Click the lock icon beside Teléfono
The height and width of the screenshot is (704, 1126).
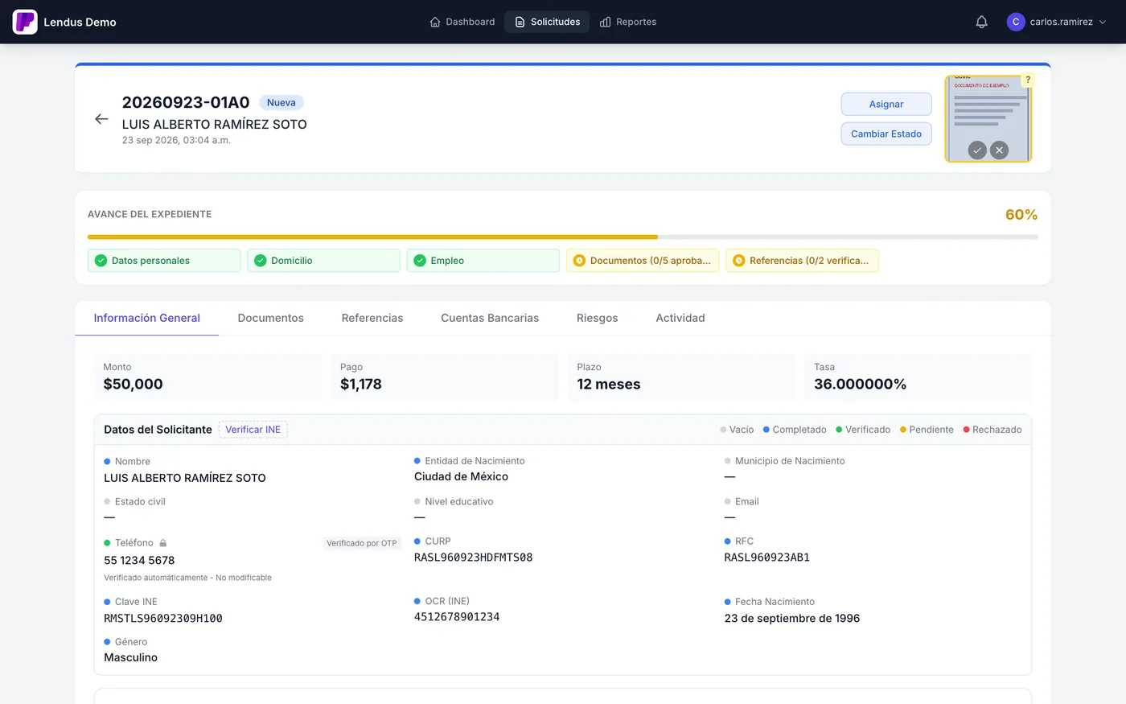pyautogui.click(x=162, y=543)
